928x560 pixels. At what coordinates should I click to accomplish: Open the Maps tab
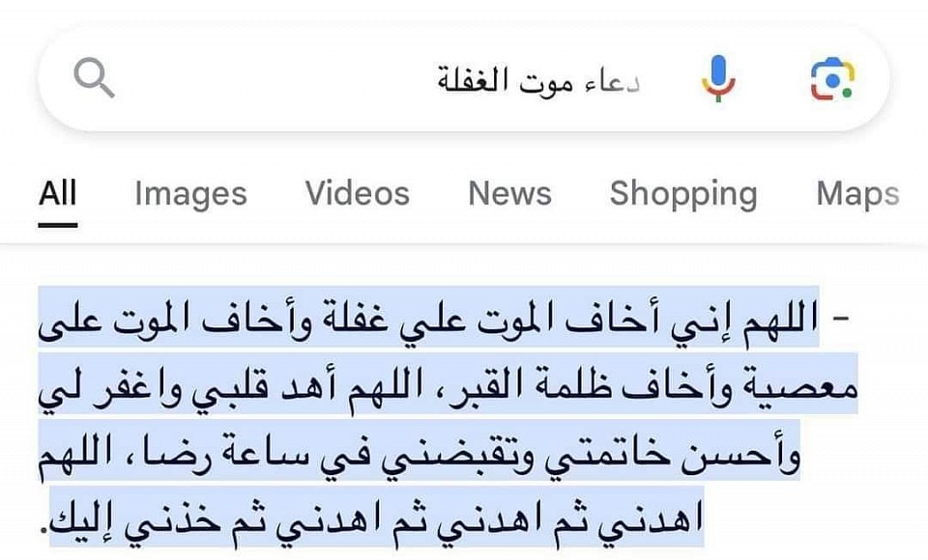coord(857,193)
